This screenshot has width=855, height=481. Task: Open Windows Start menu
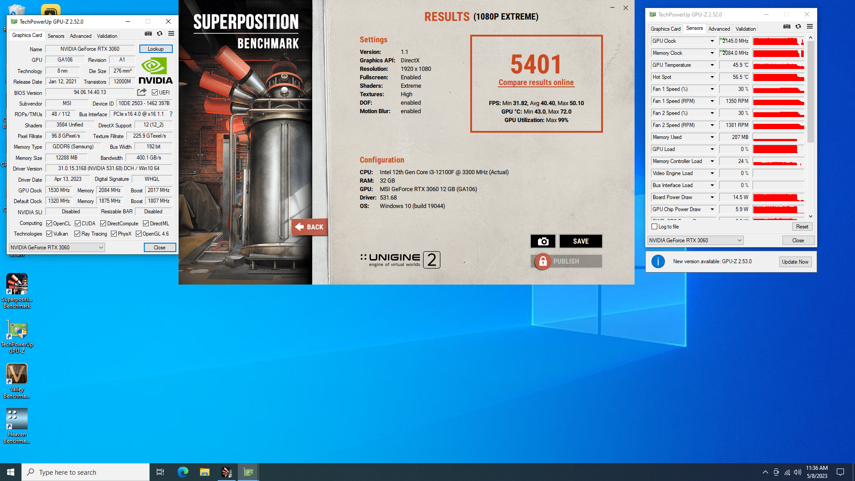tap(11, 472)
